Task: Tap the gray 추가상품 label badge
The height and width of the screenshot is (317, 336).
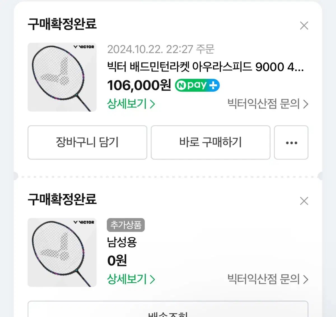Action: point(126,225)
